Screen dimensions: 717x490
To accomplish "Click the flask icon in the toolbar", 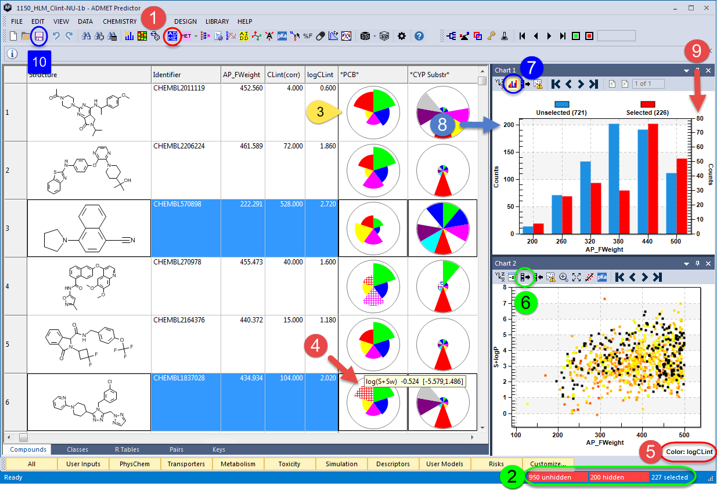I will point(505,36).
